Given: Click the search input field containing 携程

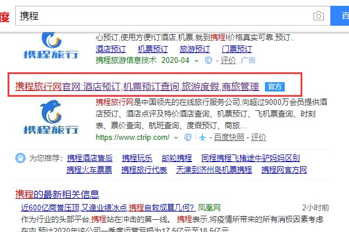Looking at the screenshot, I should [x=173, y=16].
